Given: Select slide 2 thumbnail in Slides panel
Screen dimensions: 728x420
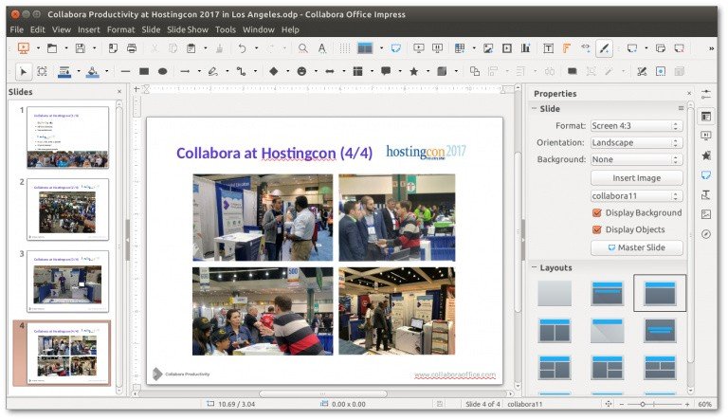Looking at the screenshot, I should [x=67, y=209].
